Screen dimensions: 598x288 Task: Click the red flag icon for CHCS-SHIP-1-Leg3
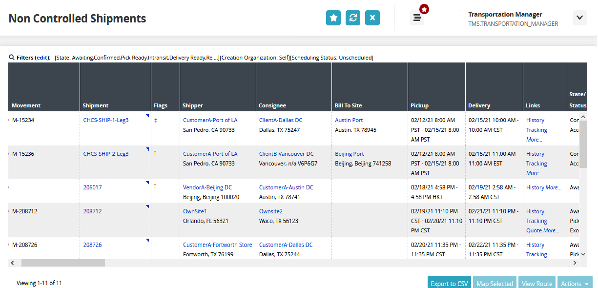coord(156,120)
